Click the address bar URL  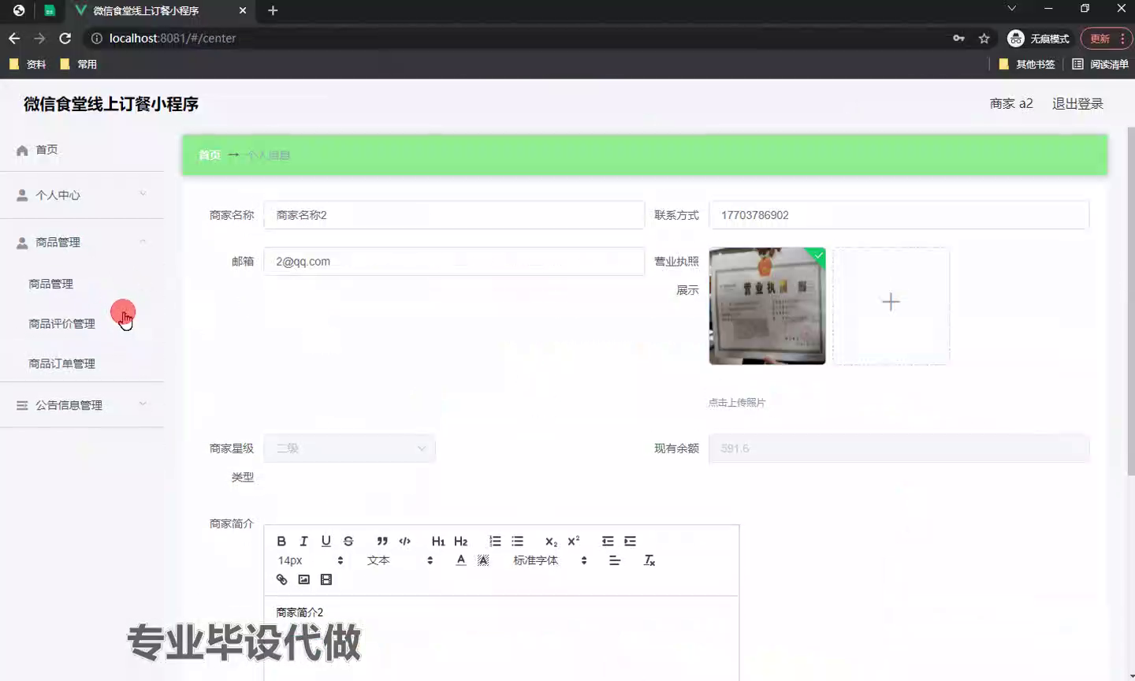click(173, 39)
